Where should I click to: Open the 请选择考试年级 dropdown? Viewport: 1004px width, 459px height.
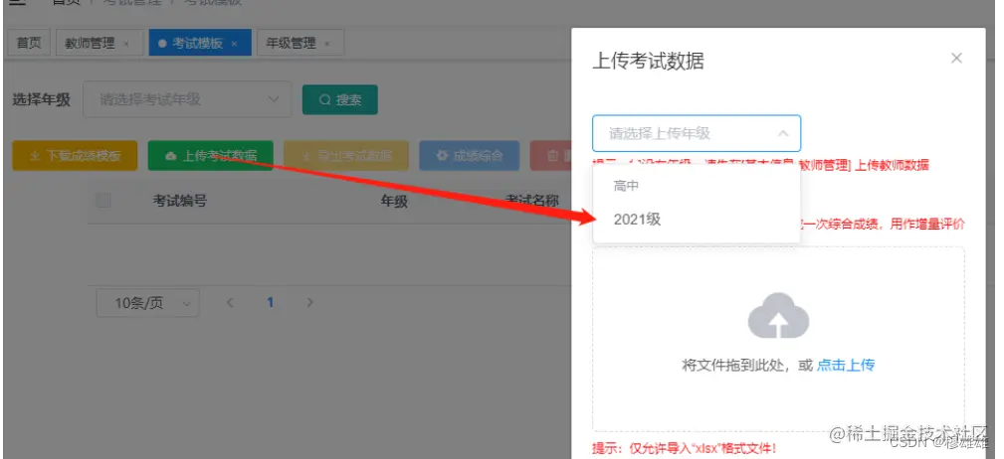click(x=187, y=99)
